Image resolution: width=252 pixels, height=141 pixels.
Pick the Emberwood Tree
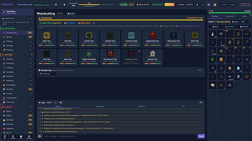point(153,39)
